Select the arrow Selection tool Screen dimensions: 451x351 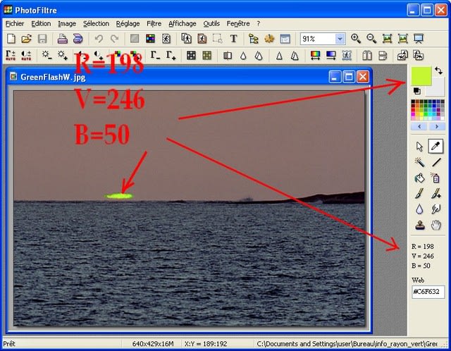[x=420, y=146]
